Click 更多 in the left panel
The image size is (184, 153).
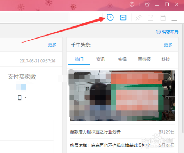point(52,45)
